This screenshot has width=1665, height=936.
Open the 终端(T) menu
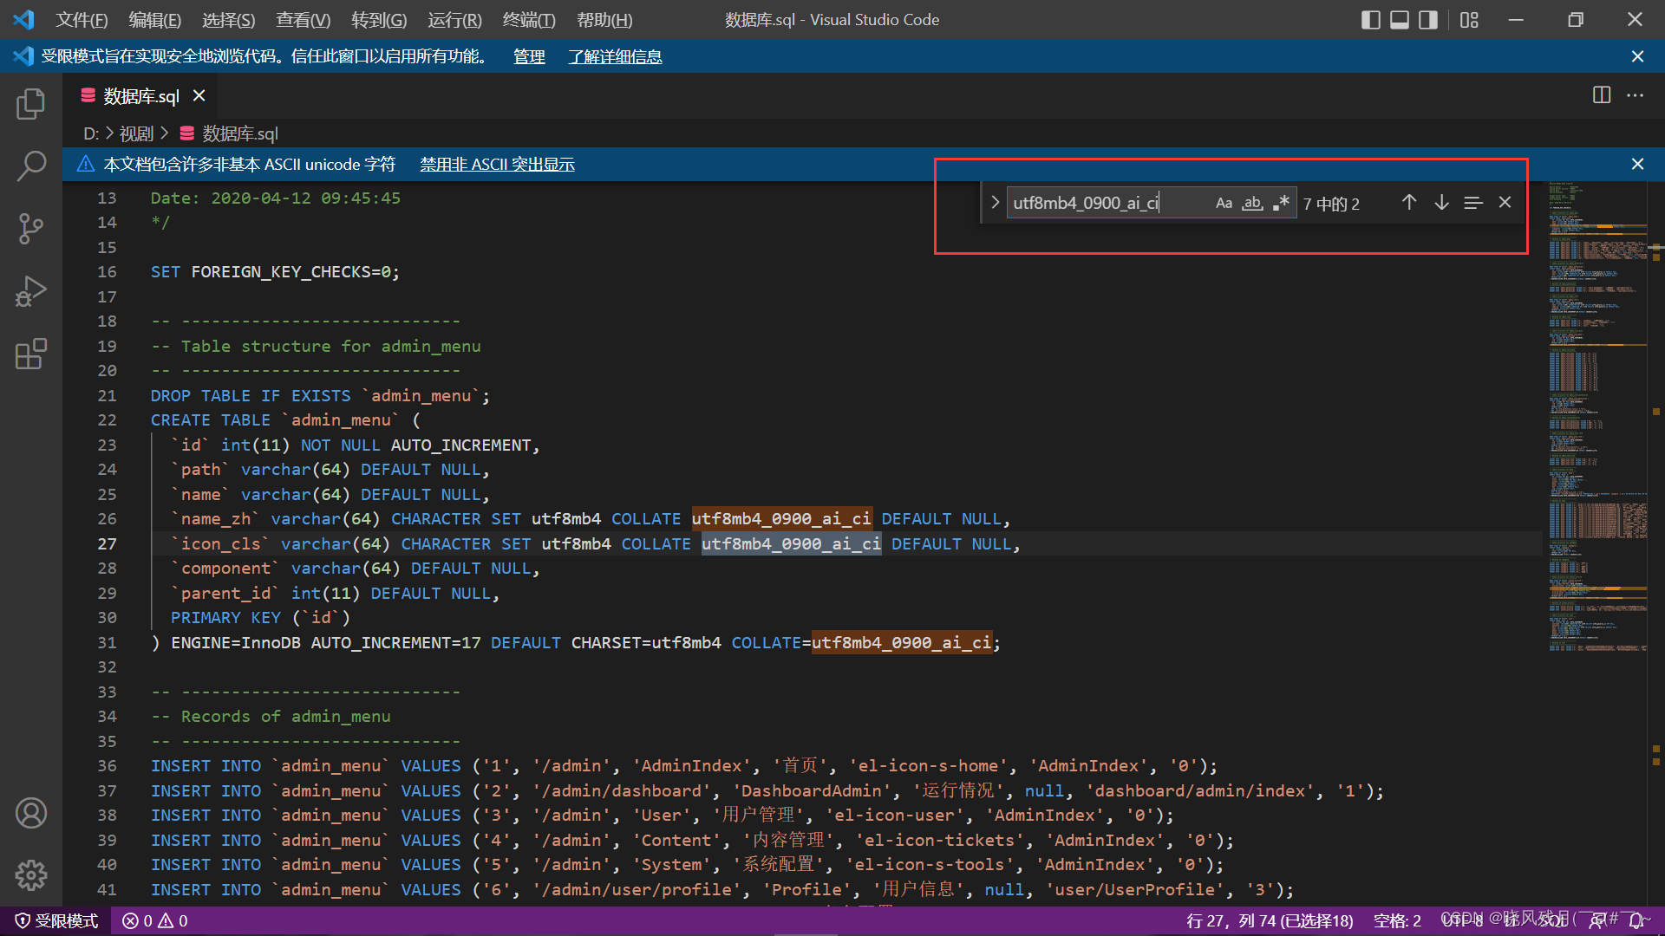pyautogui.click(x=528, y=19)
